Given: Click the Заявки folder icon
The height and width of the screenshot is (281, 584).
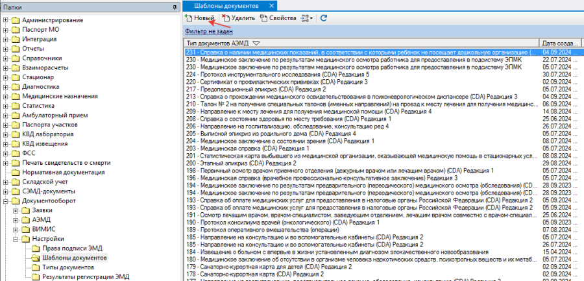Looking at the screenshot, I should (x=25, y=210).
